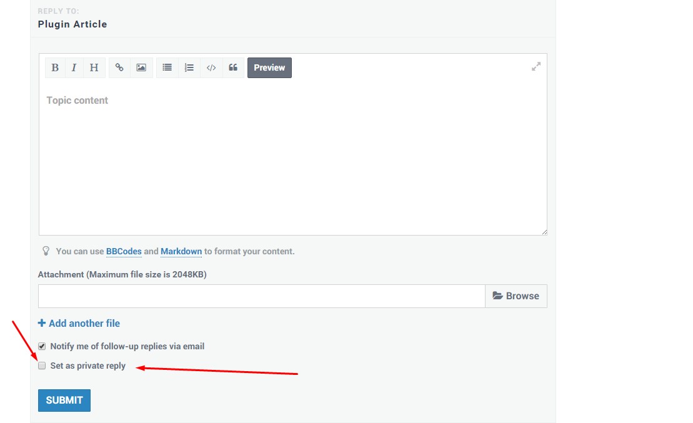Click the Plugin Article topic title
The image size is (693, 423).
pyautogui.click(x=72, y=24)
